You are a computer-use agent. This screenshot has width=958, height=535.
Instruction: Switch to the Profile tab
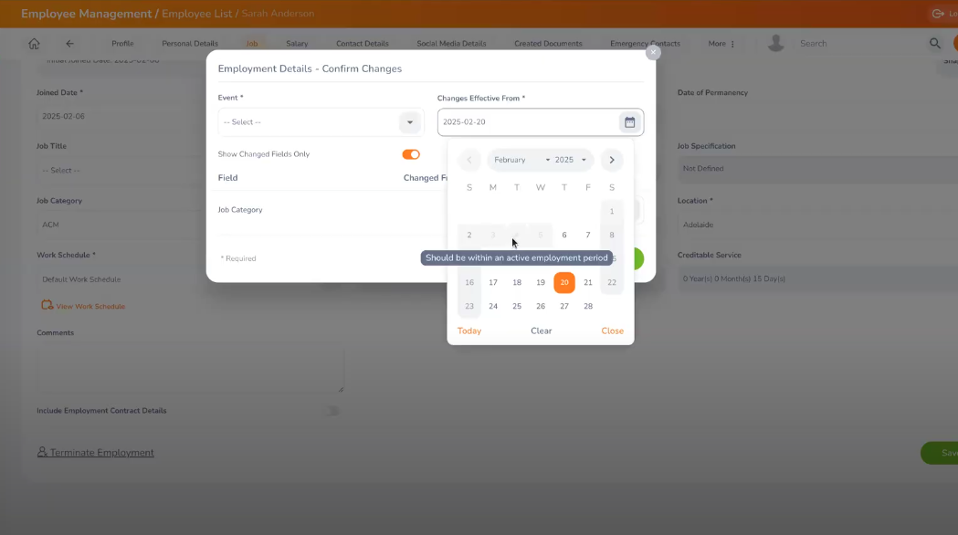click(x=122, y=44)
